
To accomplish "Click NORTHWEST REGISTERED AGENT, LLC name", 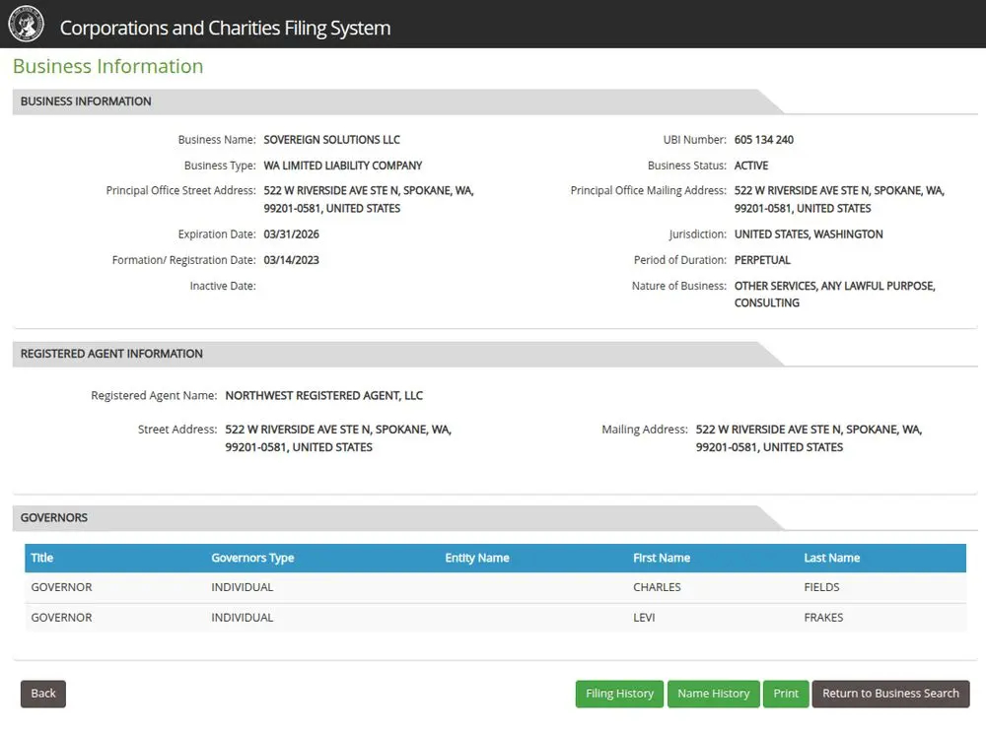I will [x=323, y=395].
